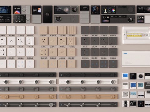Select the round-dial white thermostat
150x112 pixels.
pos(141,76)
